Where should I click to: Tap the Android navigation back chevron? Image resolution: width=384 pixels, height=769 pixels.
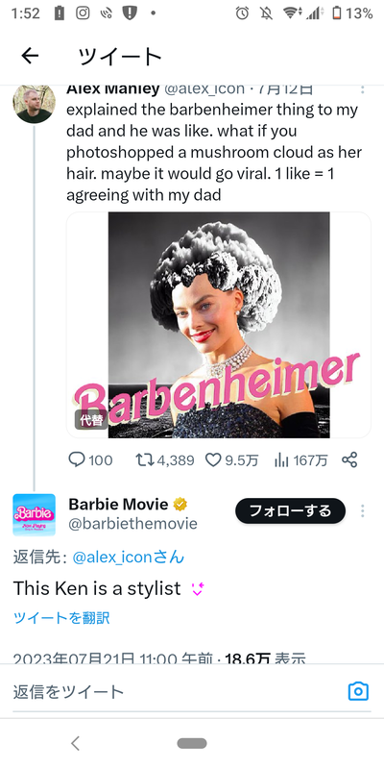(75, 743)
